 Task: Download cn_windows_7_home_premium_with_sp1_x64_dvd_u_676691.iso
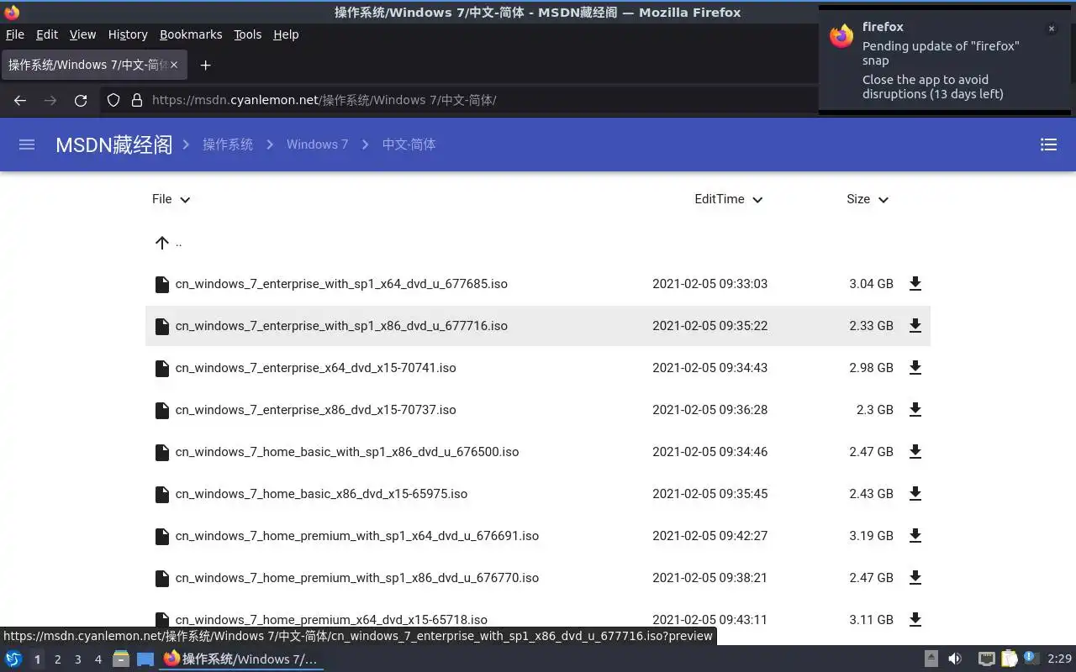[915, 536]
